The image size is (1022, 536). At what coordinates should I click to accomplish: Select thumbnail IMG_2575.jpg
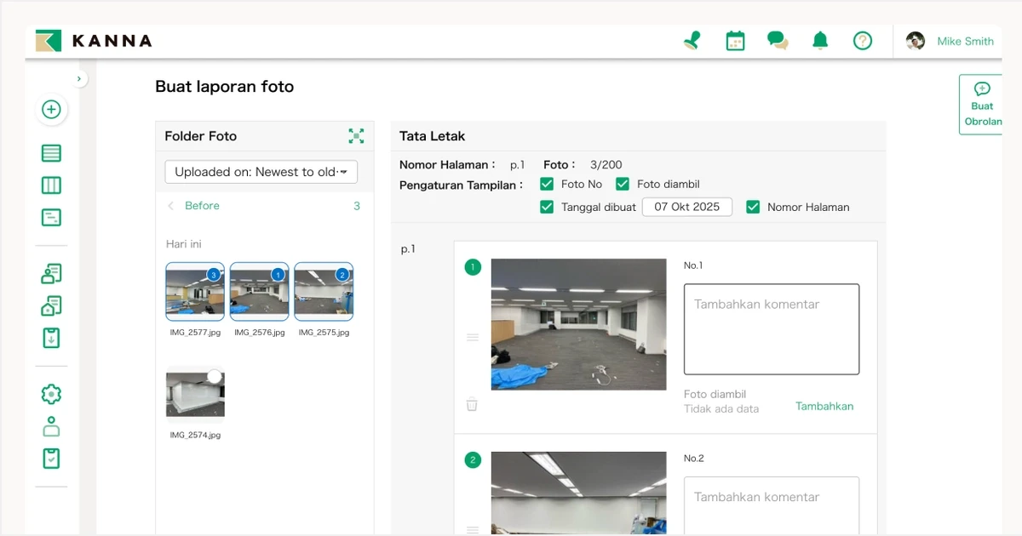coord(324,292)
